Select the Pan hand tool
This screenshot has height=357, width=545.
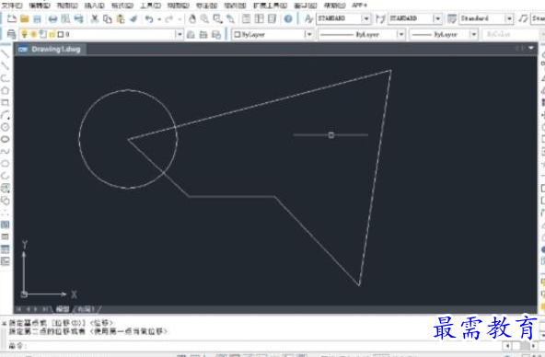[x=192, y=18]
